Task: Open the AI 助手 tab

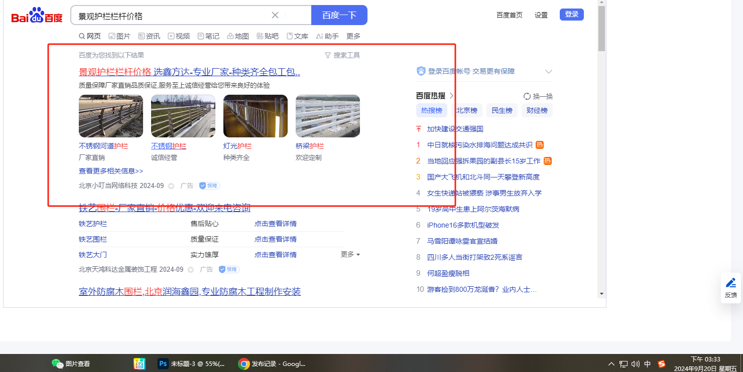Action: pos(327,36)
